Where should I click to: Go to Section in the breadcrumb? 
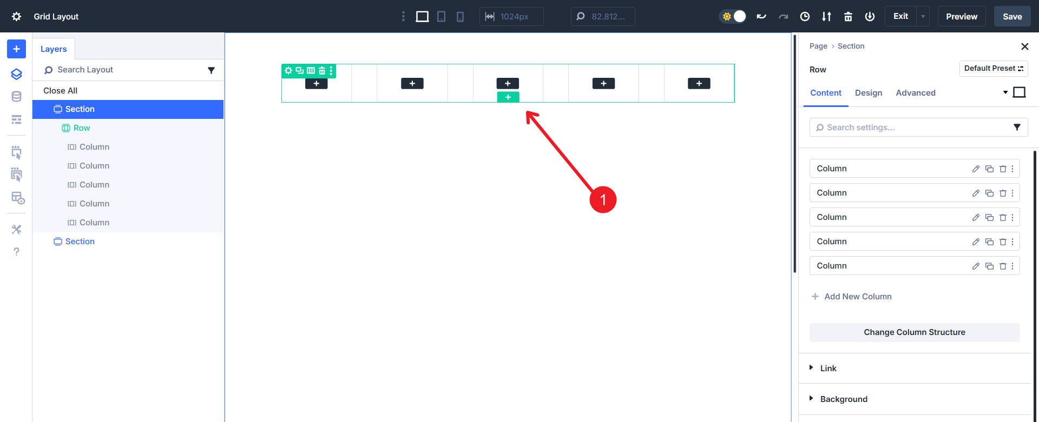pyautogui.click(x=851, y=46)
